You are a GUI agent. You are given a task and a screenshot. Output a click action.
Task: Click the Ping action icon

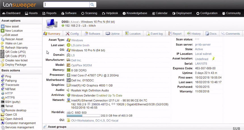[x=3, y=76]
